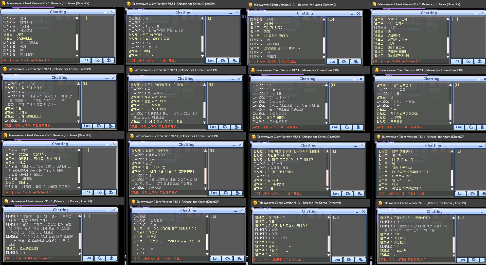Open settings gear in chat containing '조회중입니다'

(x=100, y=258)
